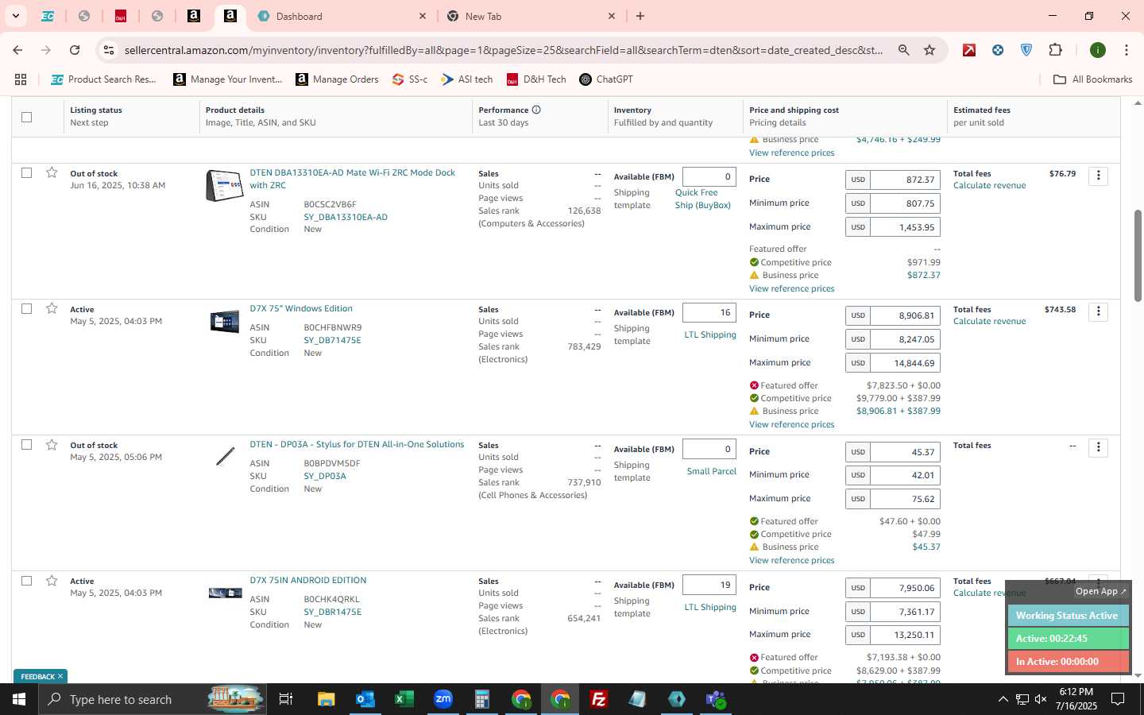
Task: Open the tab search dropdown arrow
Action: coord(15,16)
